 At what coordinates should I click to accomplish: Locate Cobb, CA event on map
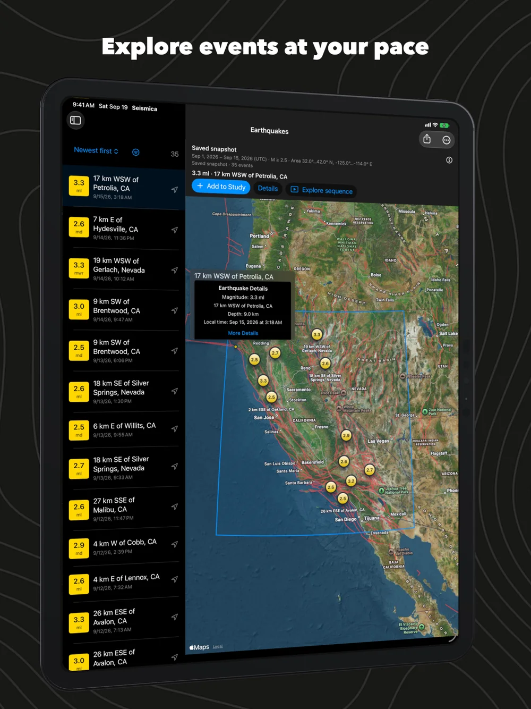tap(174, 545)
